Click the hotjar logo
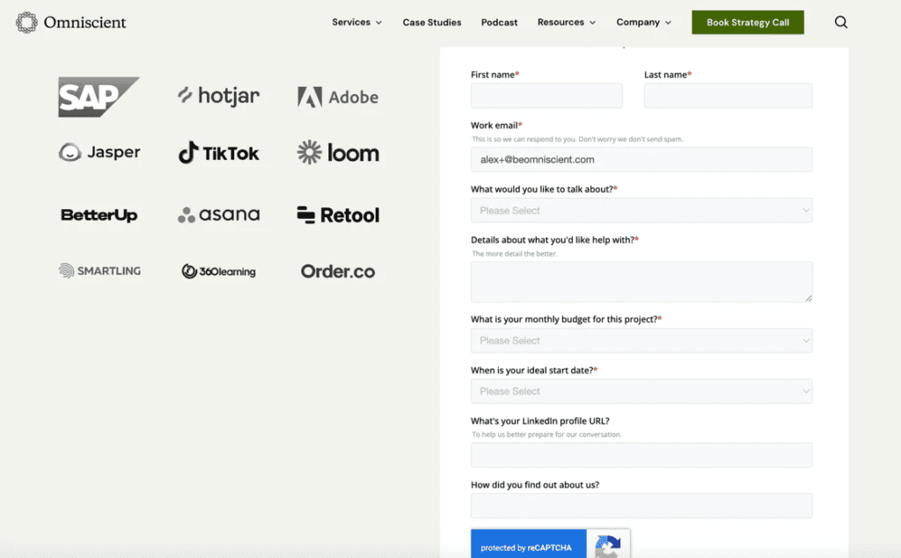The width and height of the screenshot is (901, 558). click(x=218, y=96)
